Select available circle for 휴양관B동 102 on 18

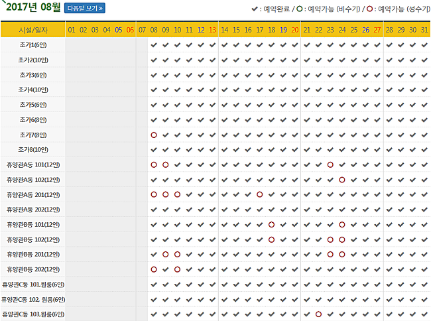[272, 239]
